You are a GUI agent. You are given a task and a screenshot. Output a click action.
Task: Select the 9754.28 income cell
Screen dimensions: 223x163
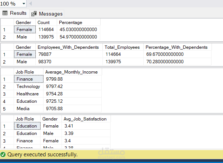pyautogui.click(x=73, y=94)
